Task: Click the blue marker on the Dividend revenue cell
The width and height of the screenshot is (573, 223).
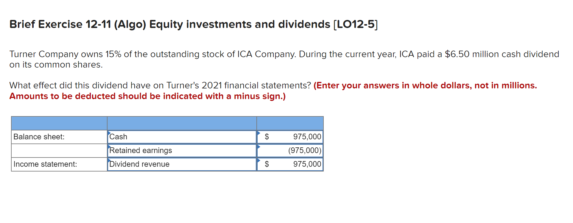Action: click(x=109, y=161)
